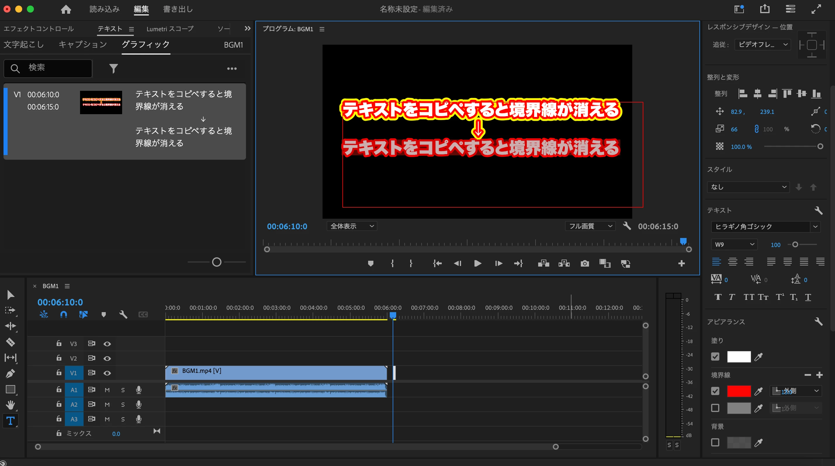Open the W9 font weight dropdown
The width and height of the screenshot is (835, 466).
[734, 244]
